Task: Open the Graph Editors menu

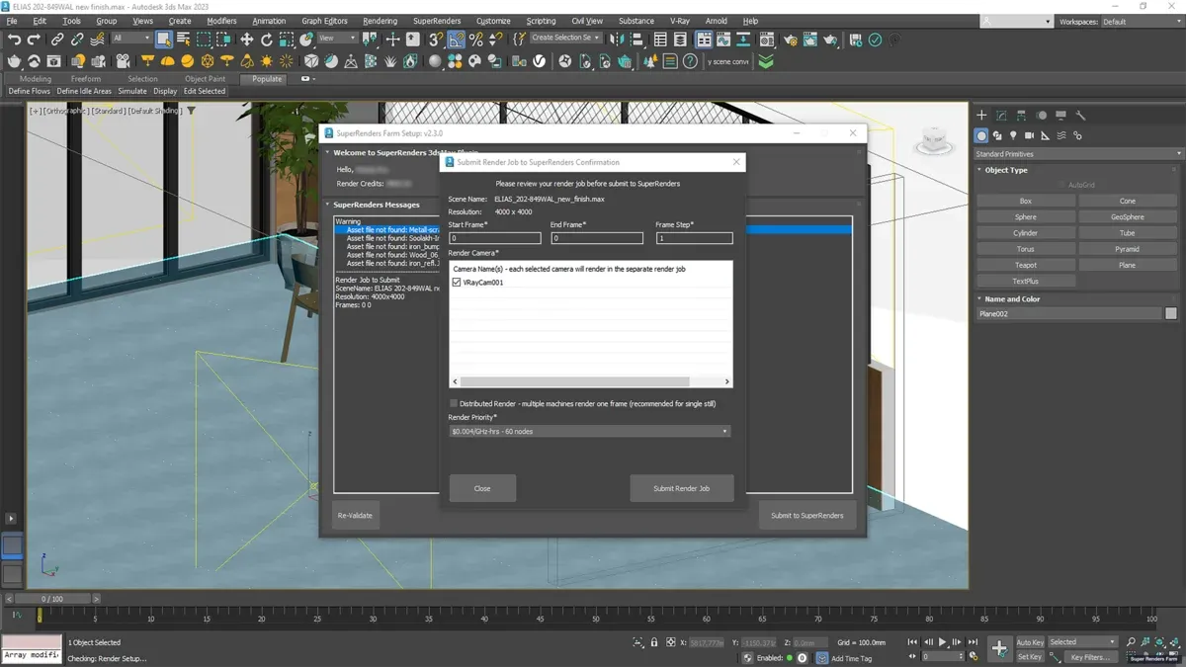Action: click(x=324, y=21)
